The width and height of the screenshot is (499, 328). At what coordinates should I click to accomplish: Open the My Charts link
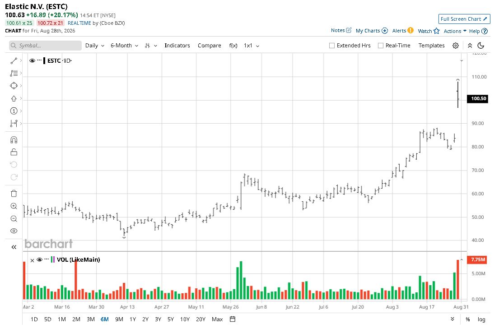tap(372, 31)
